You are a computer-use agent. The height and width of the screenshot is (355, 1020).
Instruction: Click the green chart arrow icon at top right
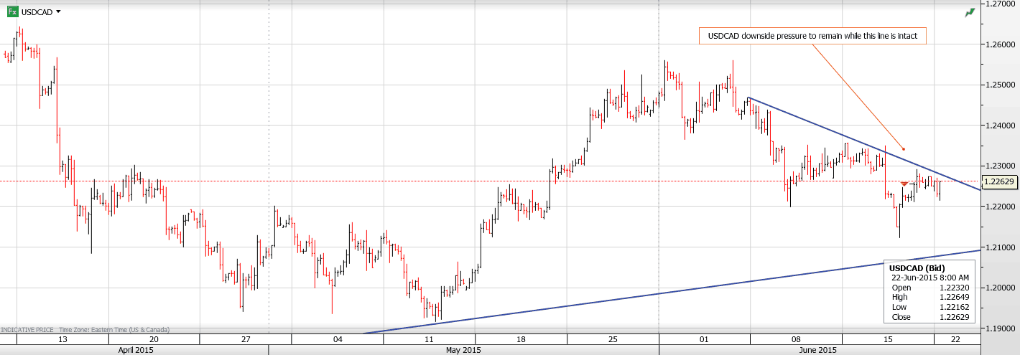pyautogui.click(x=970, y=12)
